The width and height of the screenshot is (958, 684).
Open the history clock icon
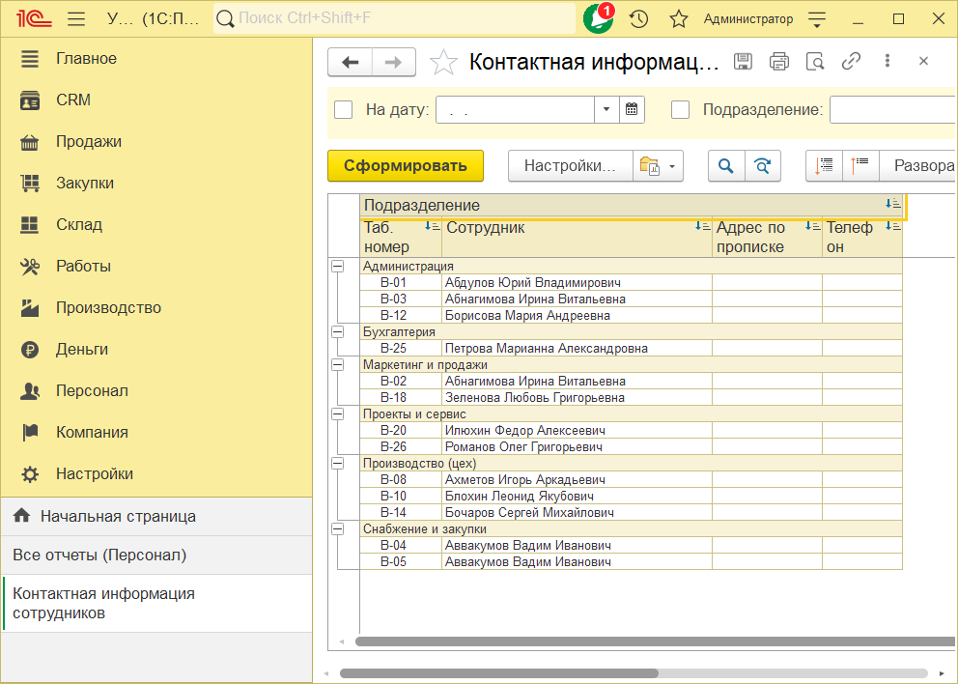click(x=638, y=18)
